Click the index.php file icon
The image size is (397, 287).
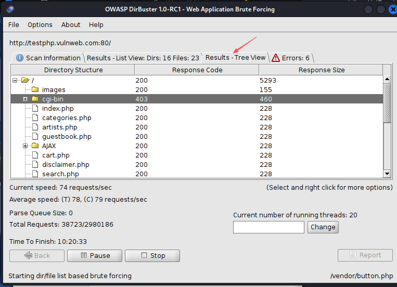35,108
